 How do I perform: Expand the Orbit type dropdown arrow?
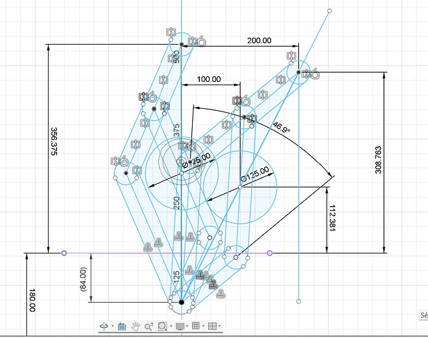(x=112, y=326)
